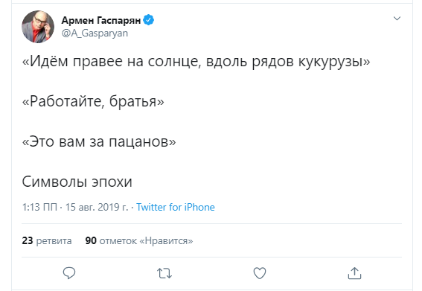422x291 pixels.
Task: Click the bold number 23 retweet count
Action: coord(28,240)
